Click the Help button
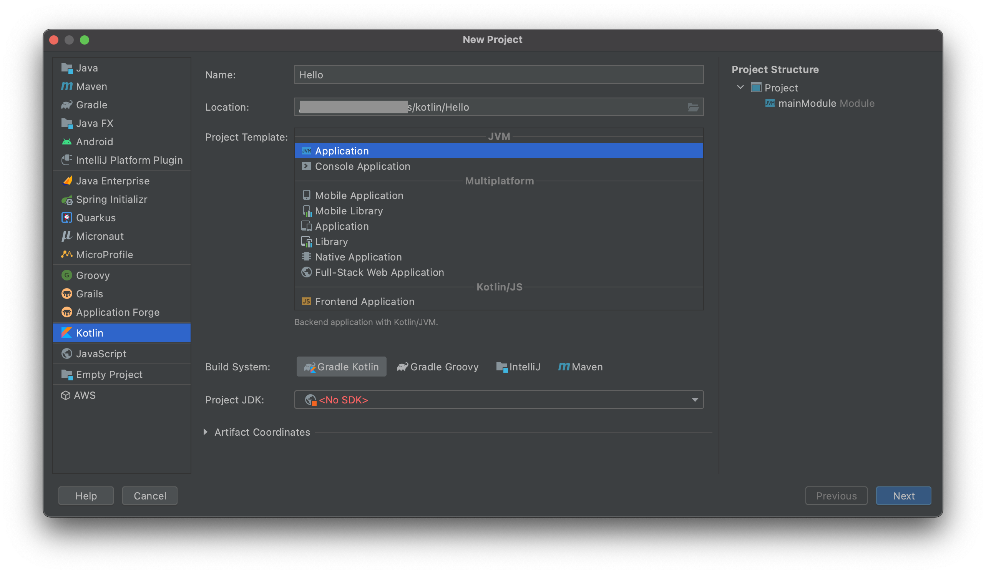The image size is (986, 574). tap(86, 495)
